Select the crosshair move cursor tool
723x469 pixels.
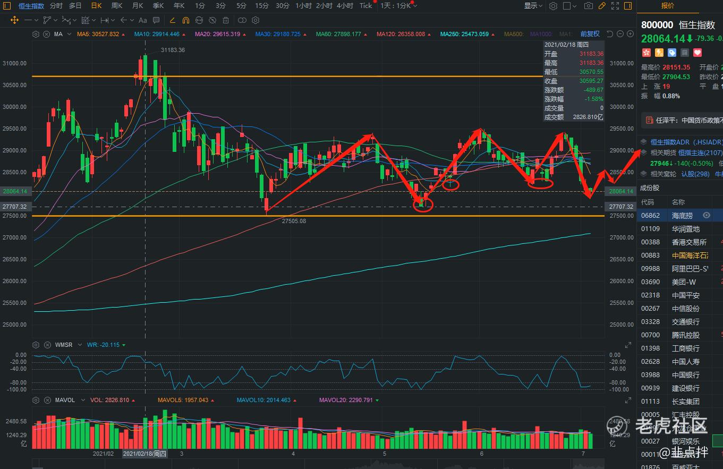click(x=14, y=20)
